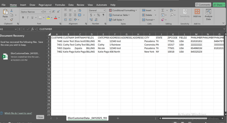The width and height of the screenshot is (227, 123).
Task: Expand Format as Table menu
Action: click(119, 15)
